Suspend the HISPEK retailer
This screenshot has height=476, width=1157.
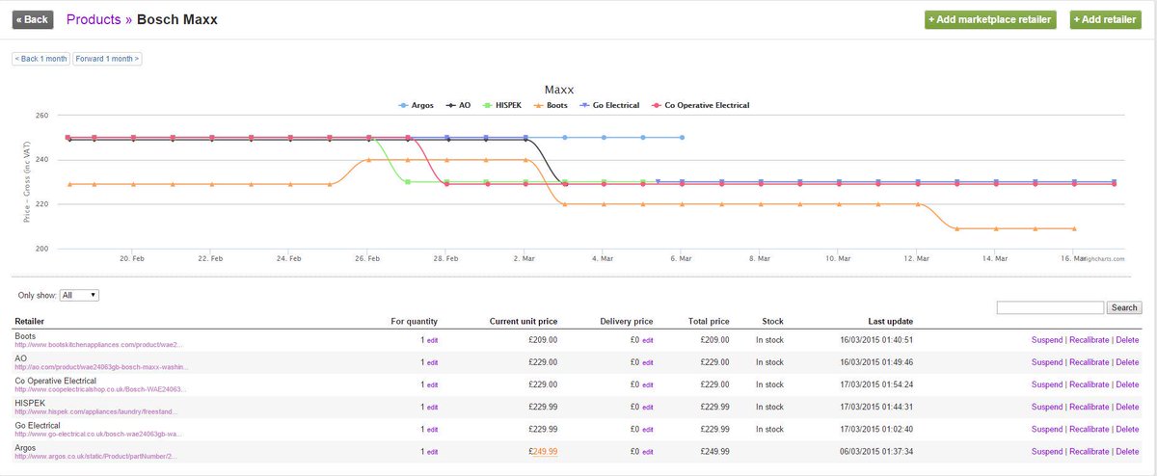coord(1047,407)
